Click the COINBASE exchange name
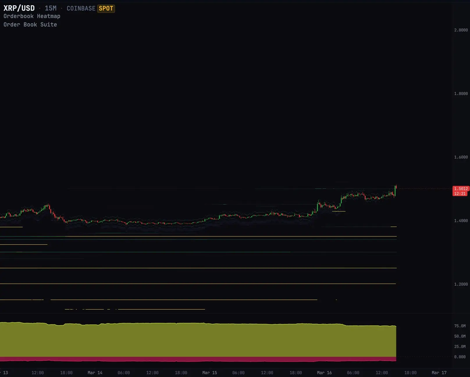 pos(81,8)
